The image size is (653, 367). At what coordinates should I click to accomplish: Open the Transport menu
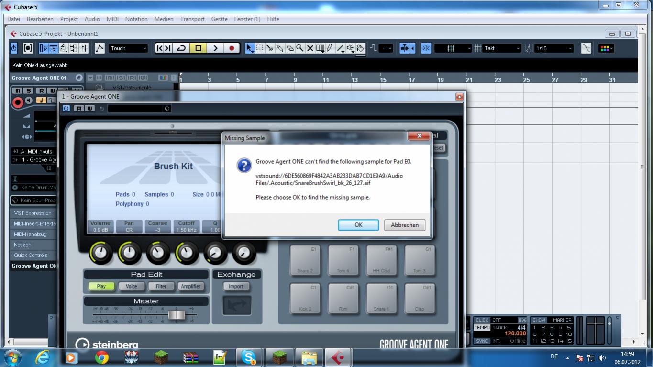pos(192,19)
